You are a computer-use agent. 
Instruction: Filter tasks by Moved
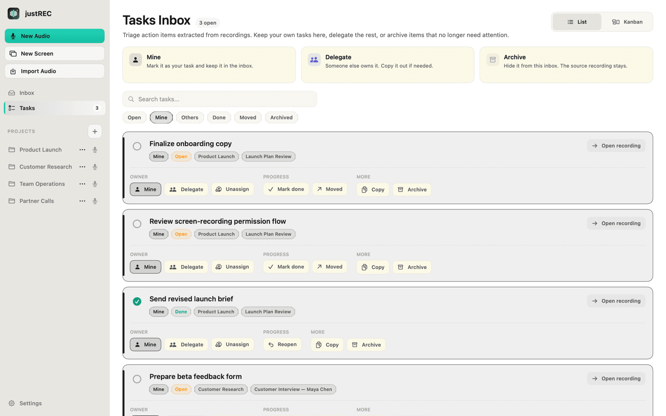pos(248,117)
